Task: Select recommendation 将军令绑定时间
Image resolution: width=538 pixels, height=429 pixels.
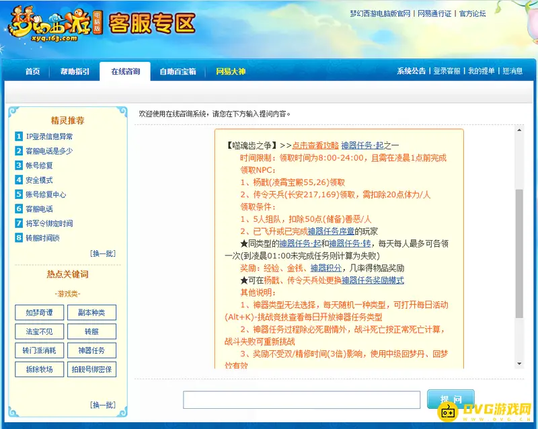Action: (x=49, y=223)
